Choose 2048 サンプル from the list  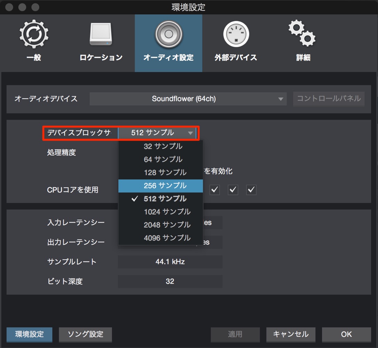160,224
